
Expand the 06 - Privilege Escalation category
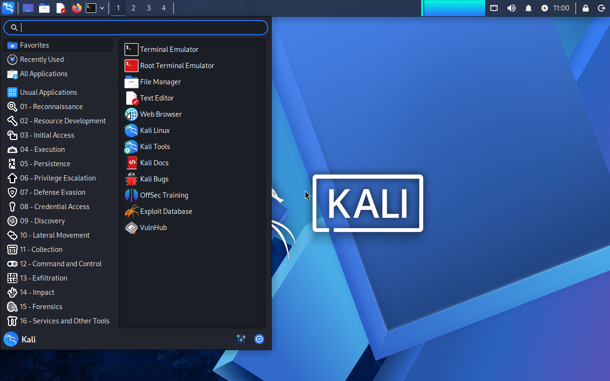(57, 178)
